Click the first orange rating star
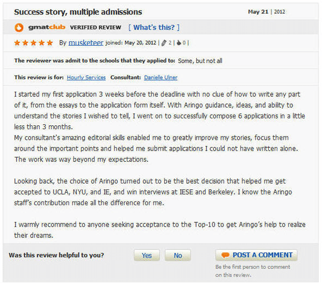The image size is (322, 285). coord(17,43)
